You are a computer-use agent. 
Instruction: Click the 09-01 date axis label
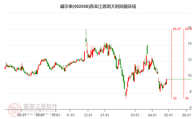(40, 115)
